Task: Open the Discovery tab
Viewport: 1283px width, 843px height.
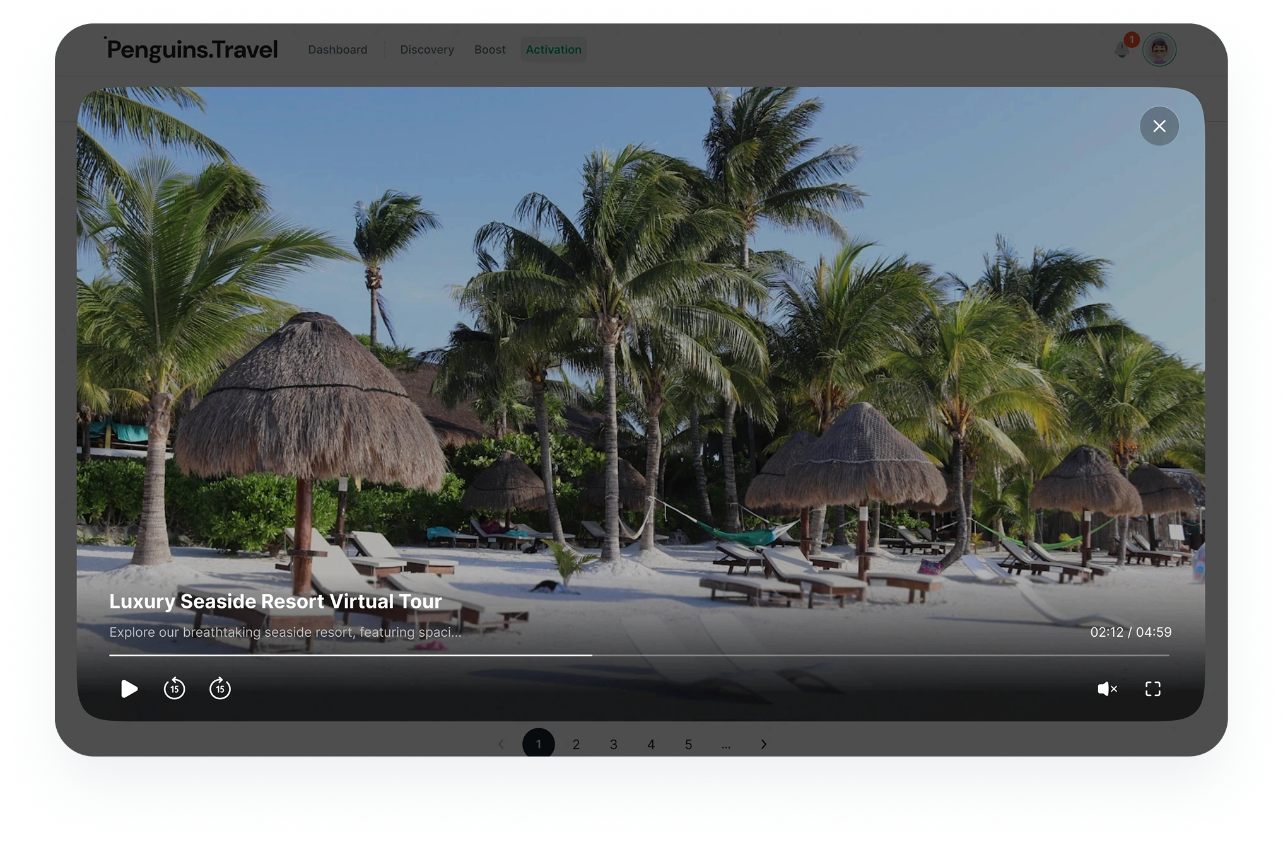Action: click(427, 50)
